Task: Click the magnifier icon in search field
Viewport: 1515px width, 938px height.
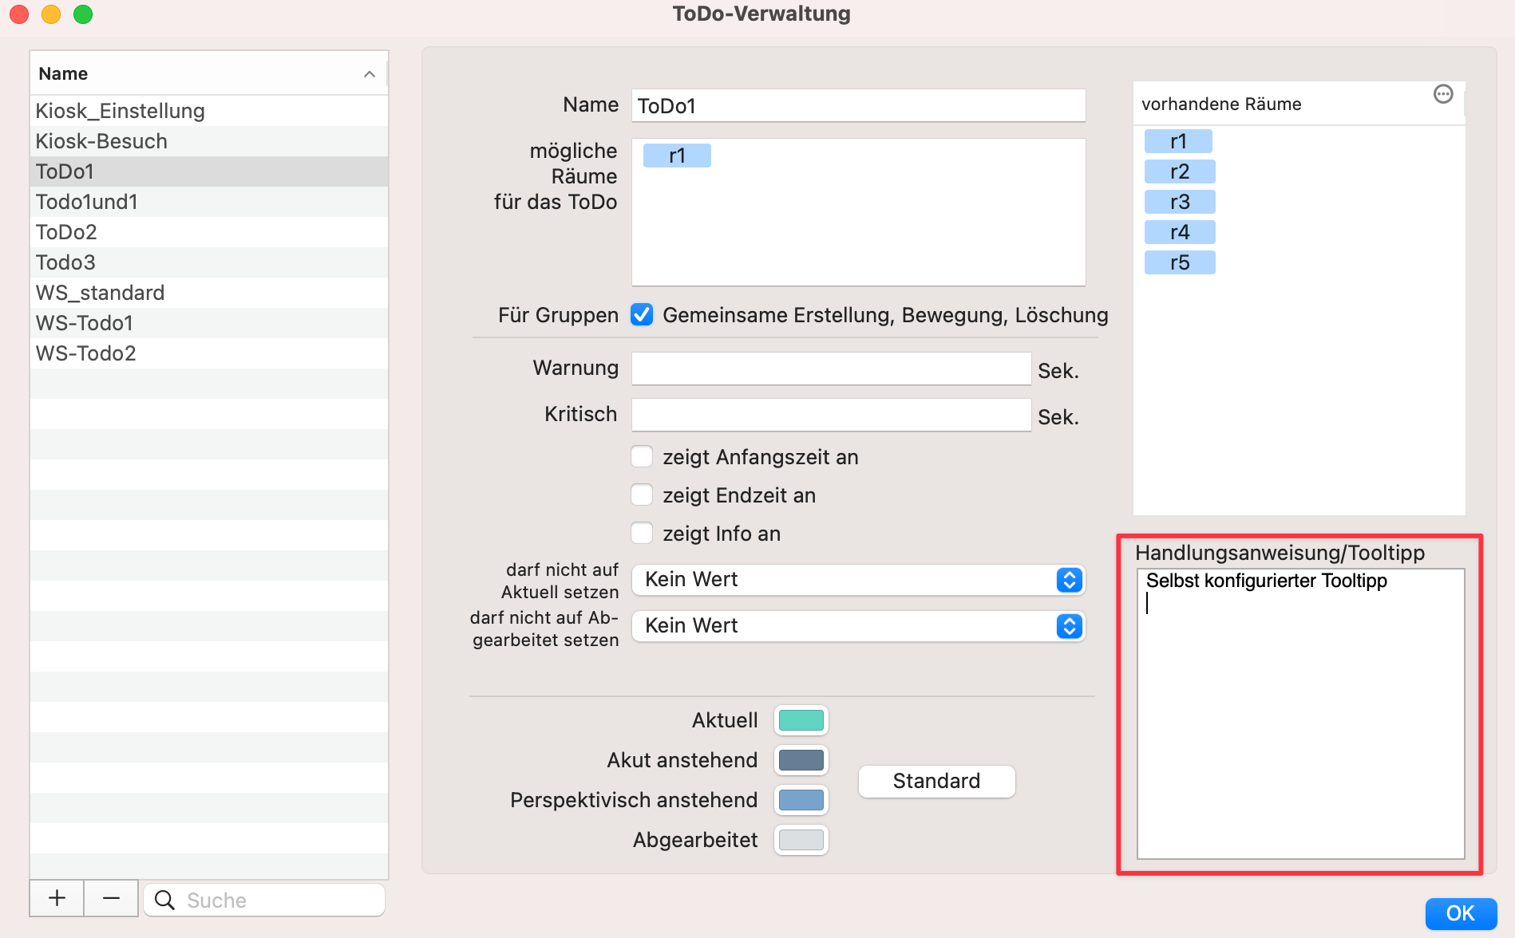Action: click(x=164, y=900)
